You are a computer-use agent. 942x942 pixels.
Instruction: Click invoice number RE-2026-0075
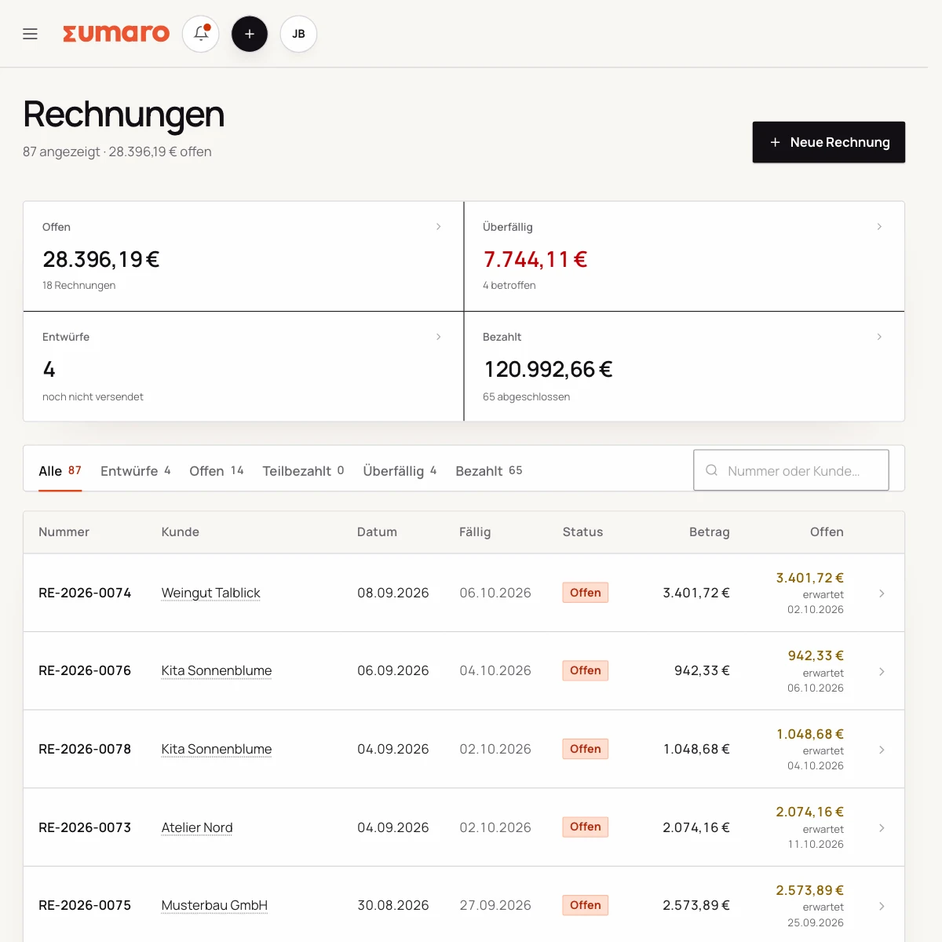tap(85, 905)
